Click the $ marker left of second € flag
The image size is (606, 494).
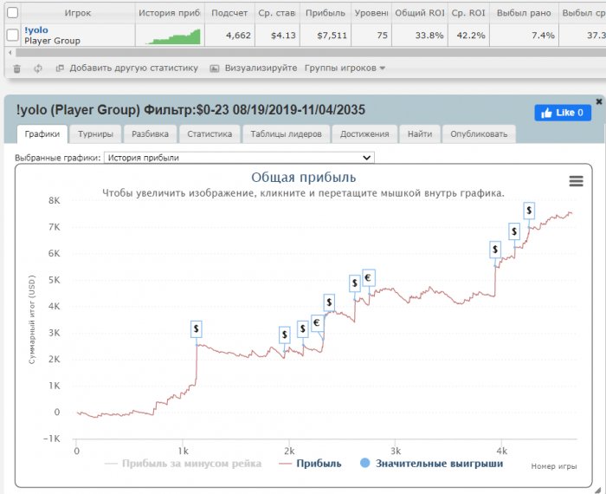coord(355,283)
